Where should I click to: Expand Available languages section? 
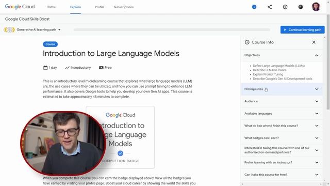click(282, 114)
